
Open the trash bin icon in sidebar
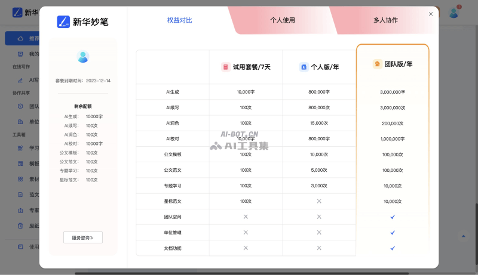[x=20, y=225]
